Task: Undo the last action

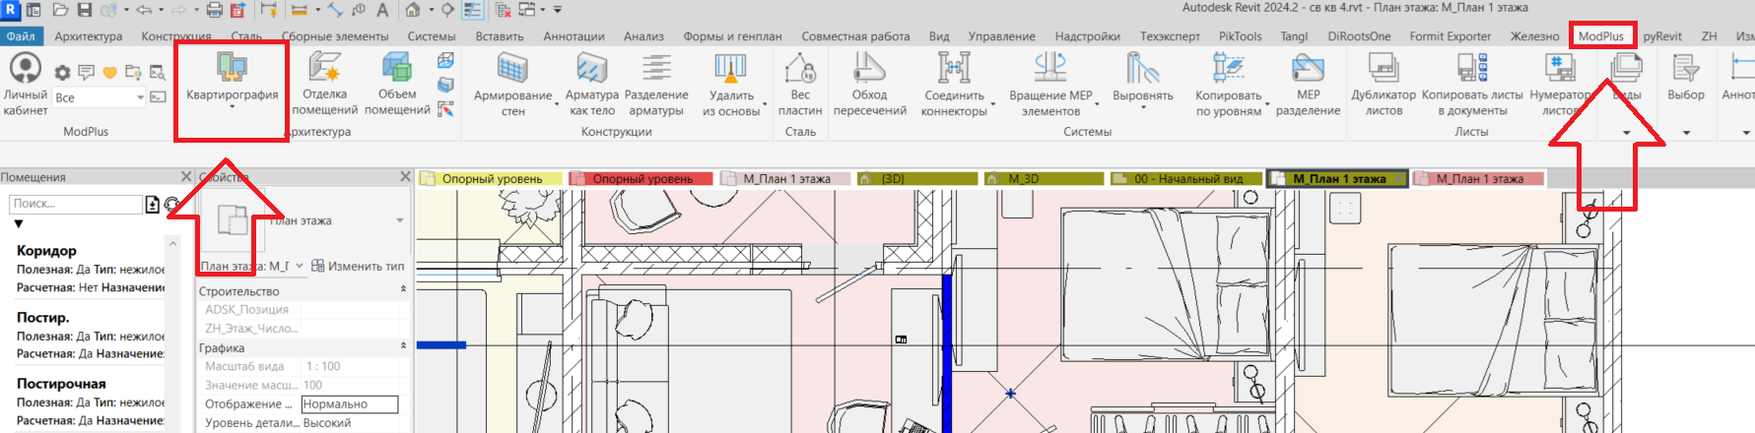Action: [x=144, y=10]
